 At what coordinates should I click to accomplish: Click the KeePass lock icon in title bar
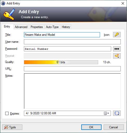tap(3, 3)
